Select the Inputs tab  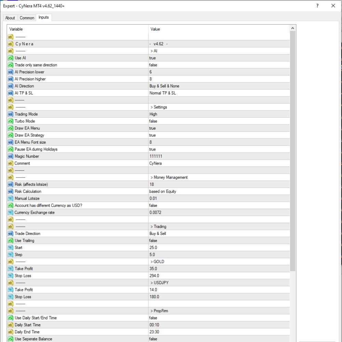coord(44,17)
